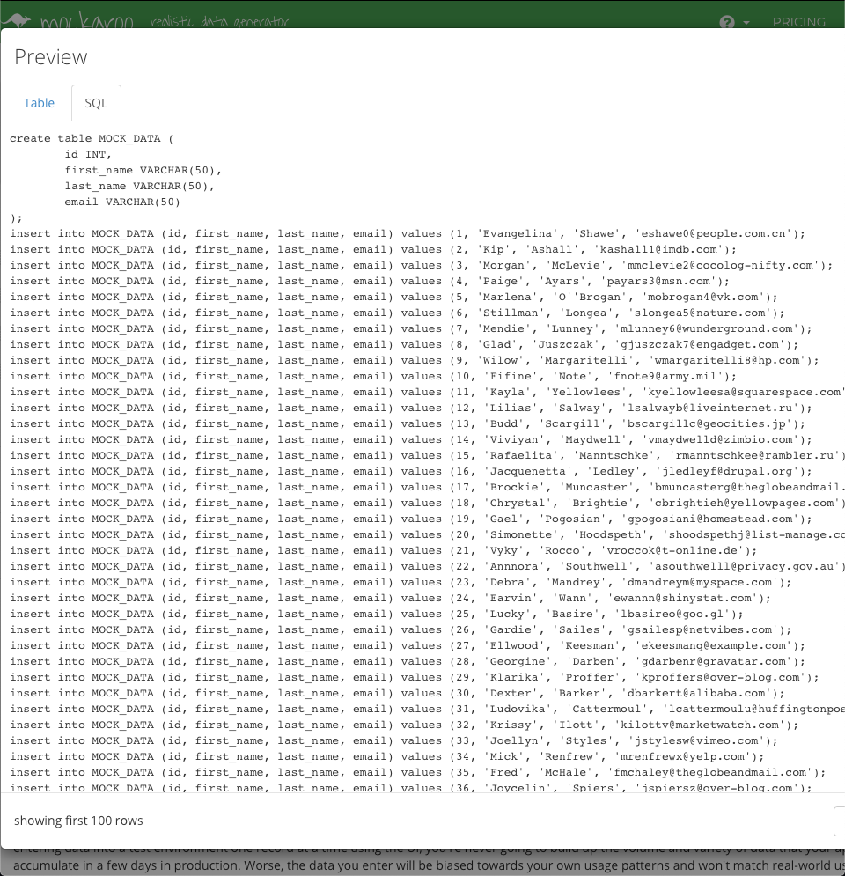Click the insert row for Georgine Darben
The image size is (845, 876).
click(408, 661)
